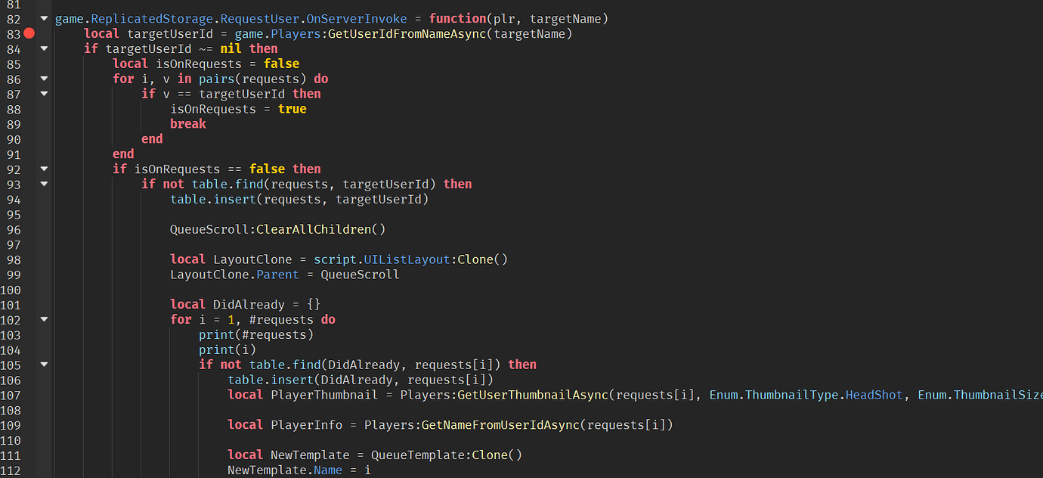This screenshot has height=478, width=1043.
Task: Toggle the breakpoint on line 83
Action: (29, 33)
